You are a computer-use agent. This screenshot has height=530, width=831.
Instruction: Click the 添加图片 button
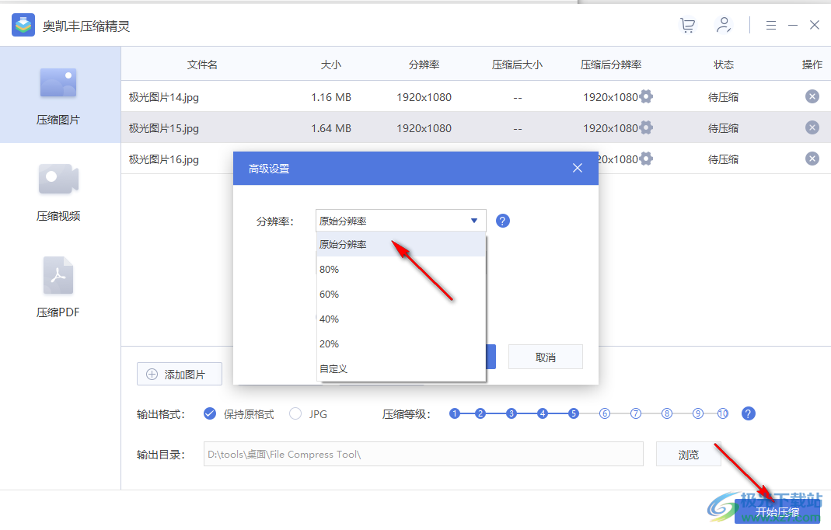coord(180,374)
